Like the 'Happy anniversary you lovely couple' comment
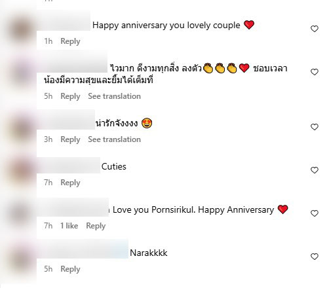The height and width of the screenshot is (288, 327). (315, 29)
